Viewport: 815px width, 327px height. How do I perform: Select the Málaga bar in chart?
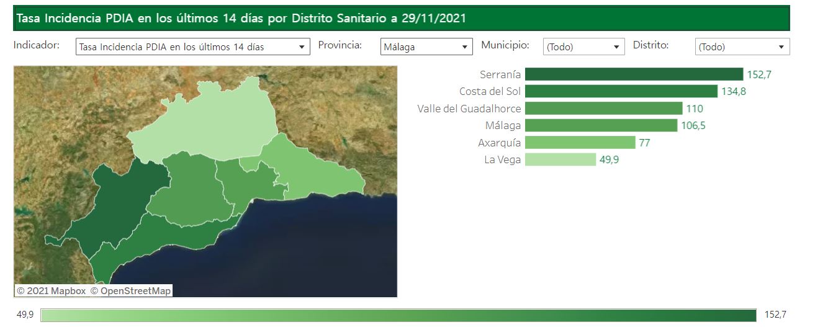[601, 125]
